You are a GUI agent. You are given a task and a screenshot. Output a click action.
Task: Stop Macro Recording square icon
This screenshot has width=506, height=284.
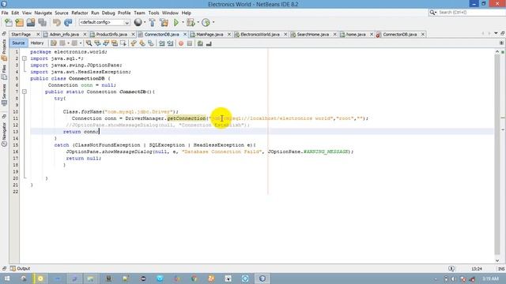190,43
